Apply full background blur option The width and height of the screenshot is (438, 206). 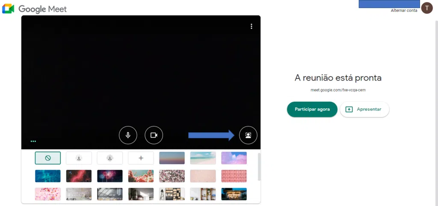[110, 158]
